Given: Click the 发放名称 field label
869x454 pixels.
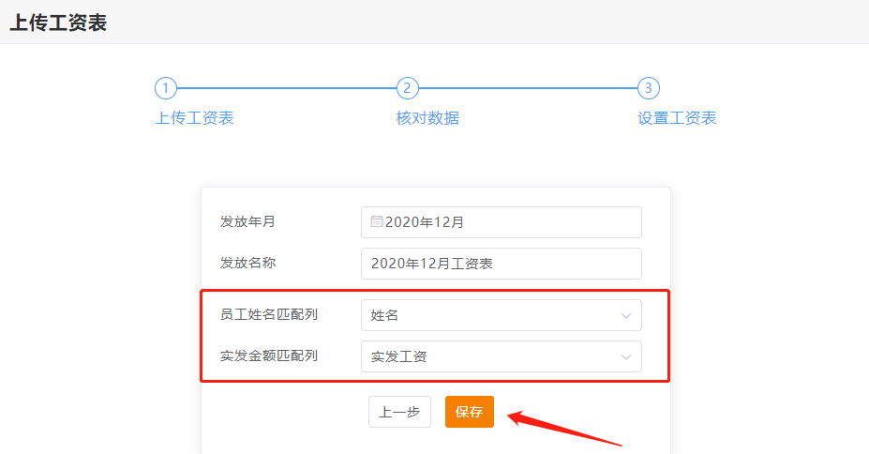Looking at the screenshot, I should 247,263.
